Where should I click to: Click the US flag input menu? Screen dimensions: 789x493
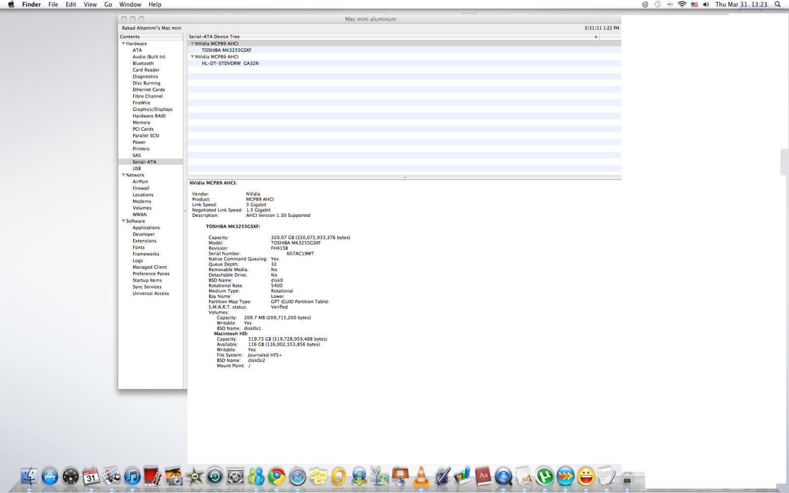pos(694,4)
